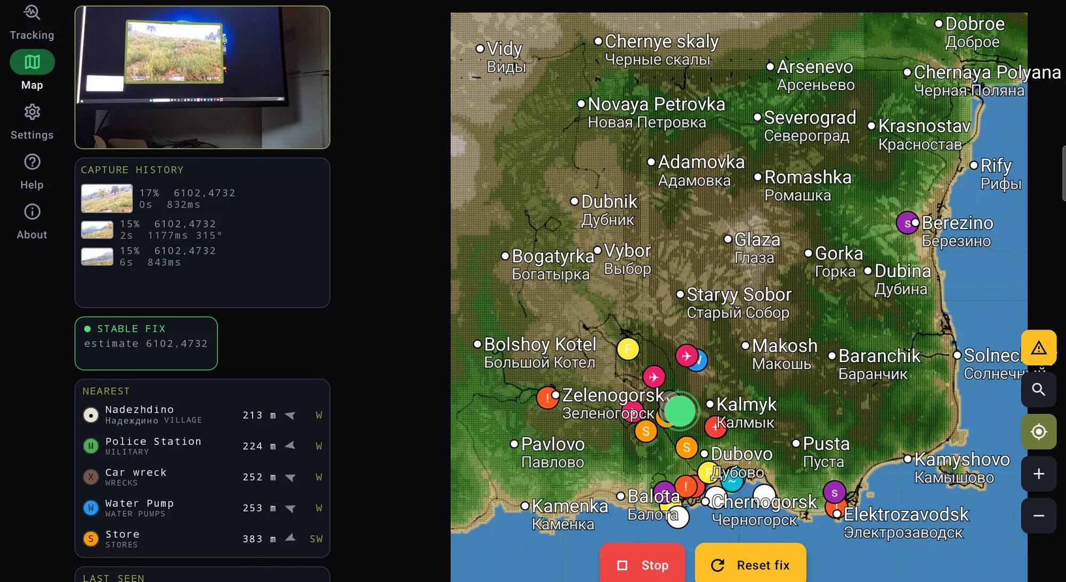The height and width of the screenshot is (582, 1066).
Task: Click the Novaya Petrovka town label
Action: coord(656,104)
